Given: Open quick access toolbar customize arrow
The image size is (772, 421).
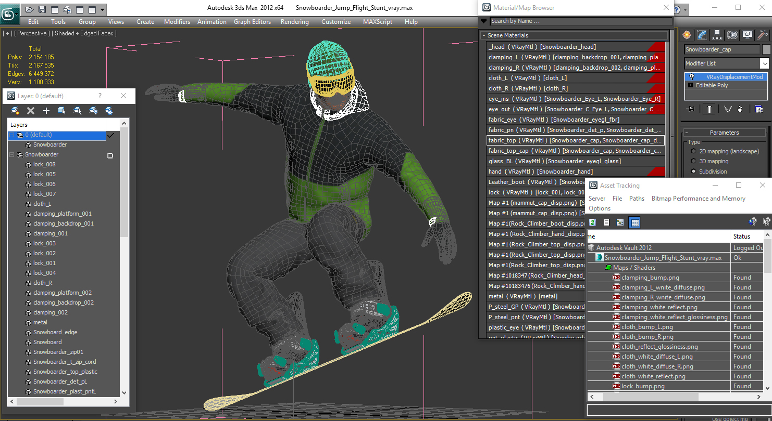Looking at the screenshot, I should (x=103, y=9).
